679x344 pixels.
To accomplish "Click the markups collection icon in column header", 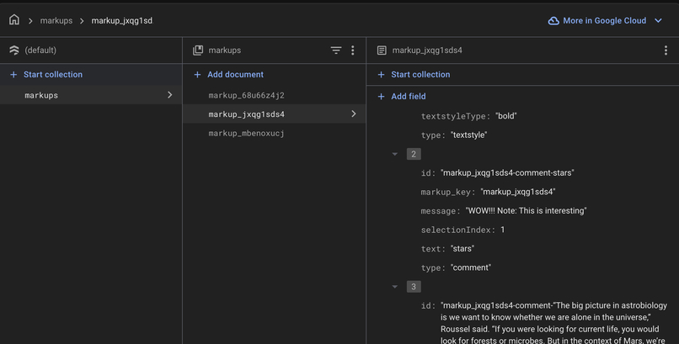I will [198, 50].
